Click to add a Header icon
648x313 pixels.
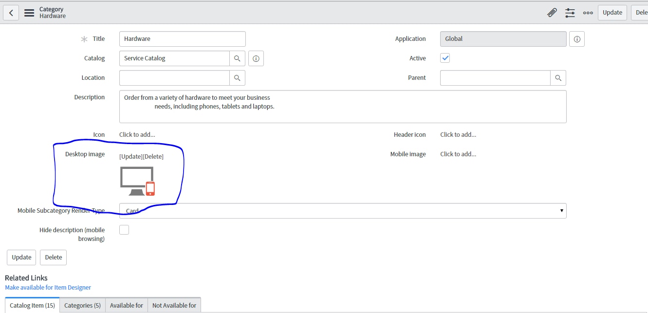[458, 134]
